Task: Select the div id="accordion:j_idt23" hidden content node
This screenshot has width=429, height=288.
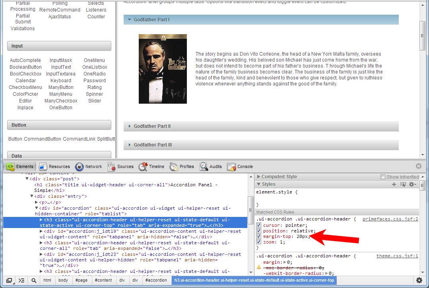Action: [x=140, y=260]
